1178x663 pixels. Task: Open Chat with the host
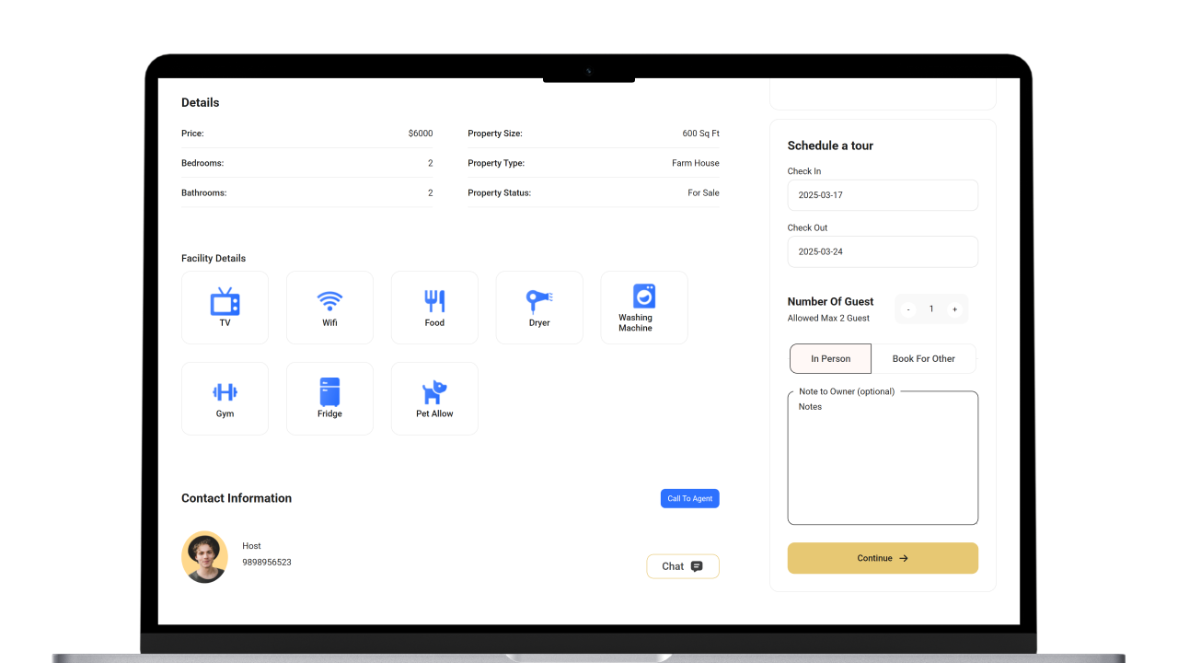coord(683,566)
